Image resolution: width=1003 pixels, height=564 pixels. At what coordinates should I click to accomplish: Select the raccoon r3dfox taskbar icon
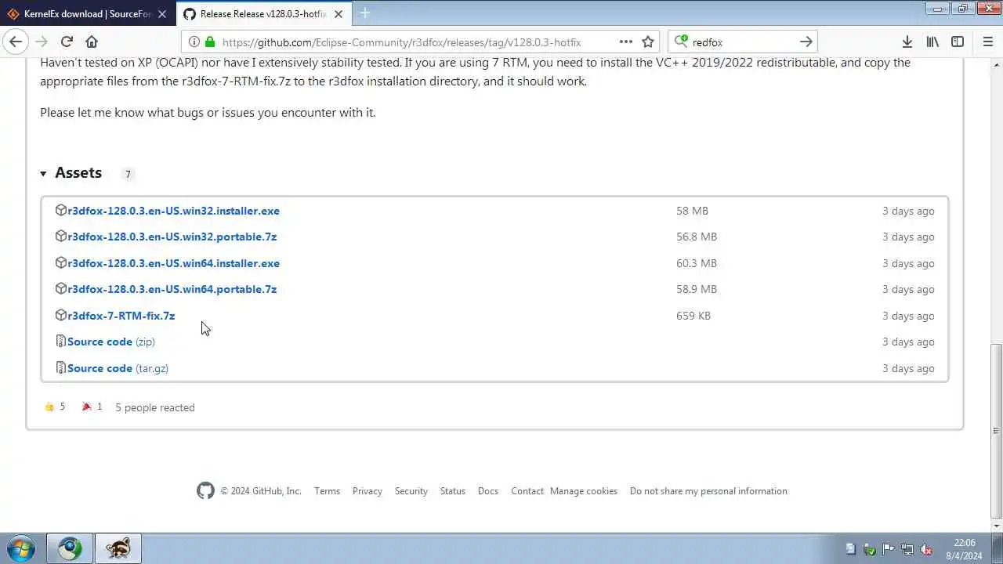coord(118,548)
